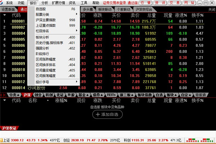This screenshot has width=216, height=144.
Task: Select the 创业 market tab
Action: coord(38,95)
